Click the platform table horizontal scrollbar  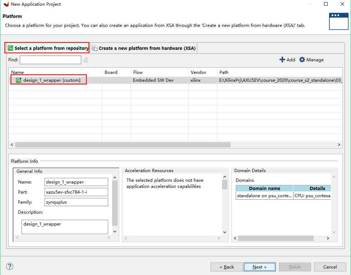123,145
